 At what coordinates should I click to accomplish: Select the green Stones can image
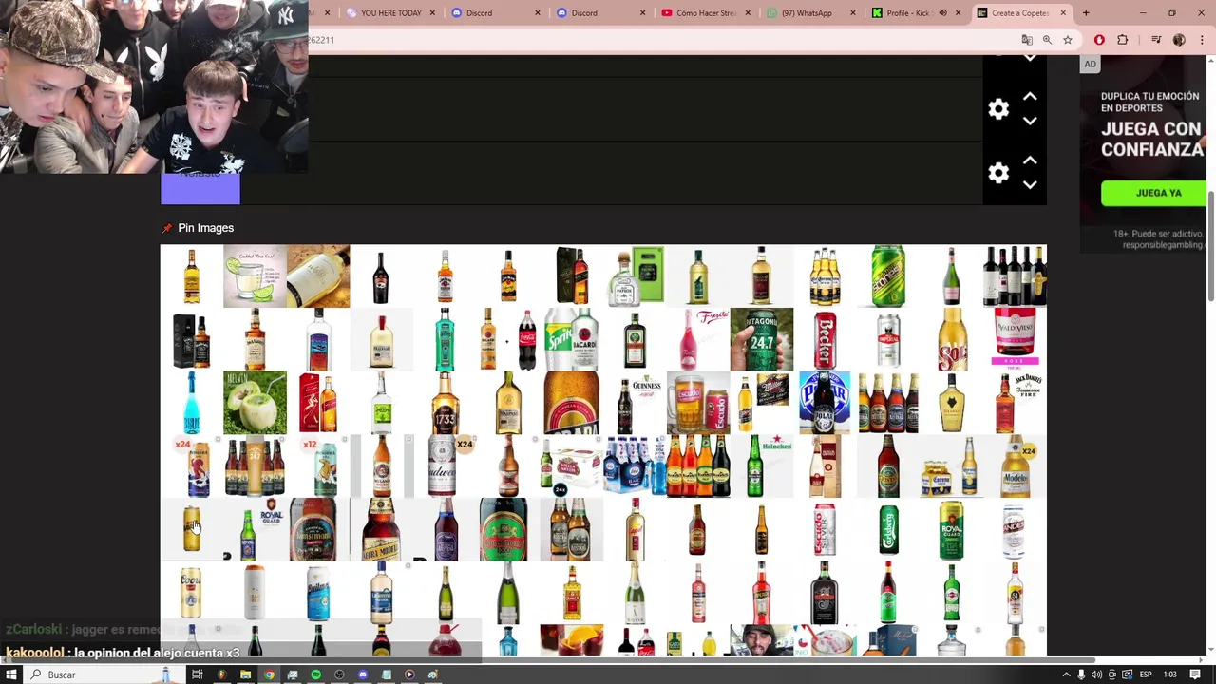pyautogui.click(x=888, y=275)
